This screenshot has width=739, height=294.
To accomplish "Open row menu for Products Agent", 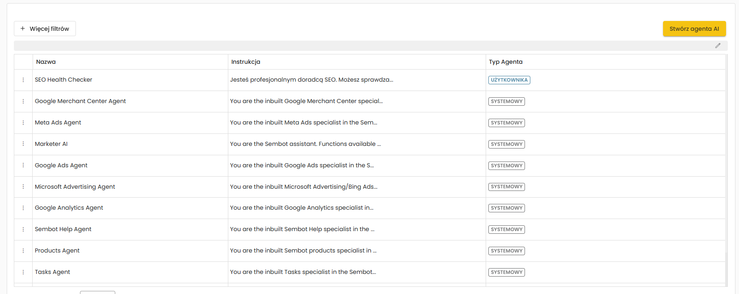I will pyautogui.click(x=23, y=251).
